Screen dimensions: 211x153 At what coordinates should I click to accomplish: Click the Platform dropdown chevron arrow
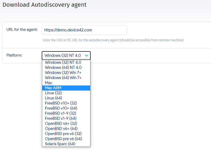tap(87, 55)
